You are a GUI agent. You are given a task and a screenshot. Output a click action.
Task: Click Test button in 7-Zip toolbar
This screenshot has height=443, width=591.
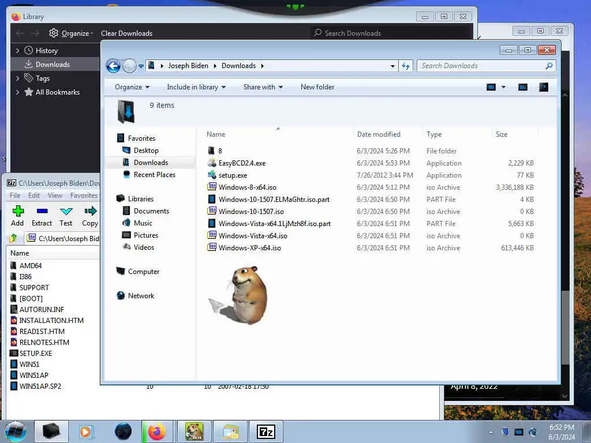pos(66,216)
